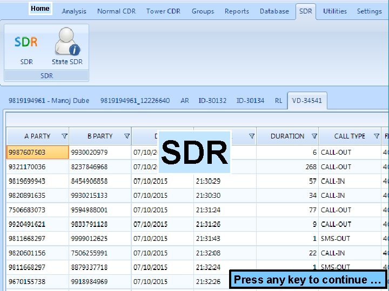
Task: Select duration cell 268
Action: pos(287,167)
